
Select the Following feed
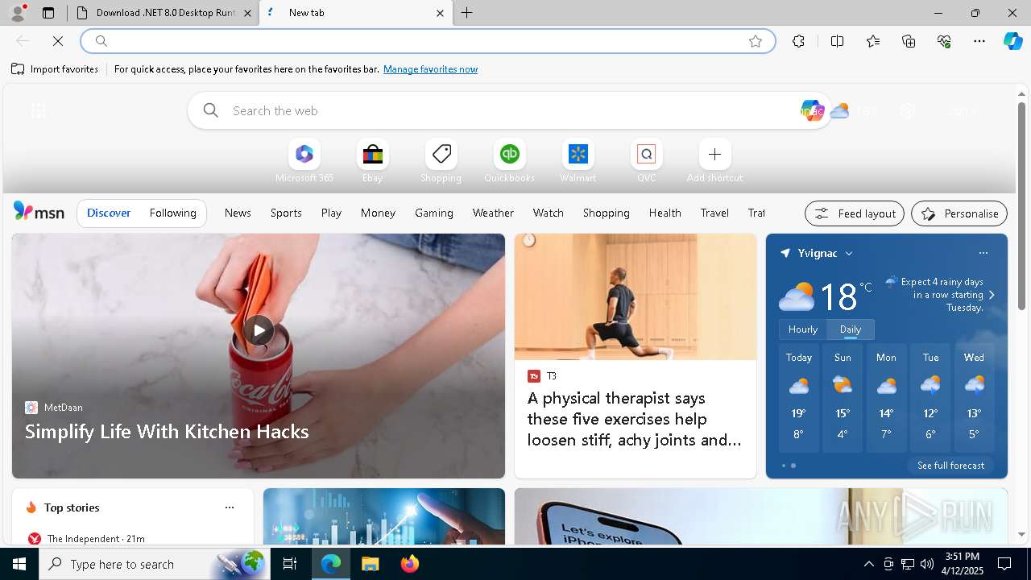coord(172,213)
